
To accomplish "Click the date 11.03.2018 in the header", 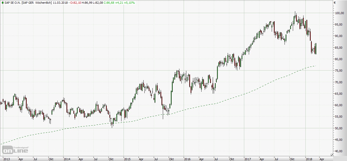I will pos(60,2).
